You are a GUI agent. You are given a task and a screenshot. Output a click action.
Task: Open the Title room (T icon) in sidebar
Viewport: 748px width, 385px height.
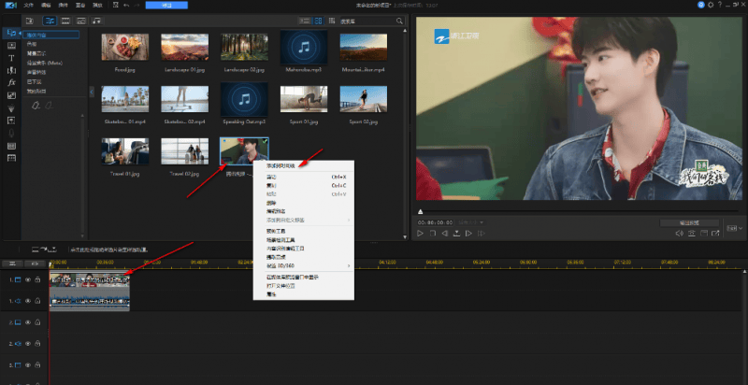pyautogui.click(x=11, y=57)
